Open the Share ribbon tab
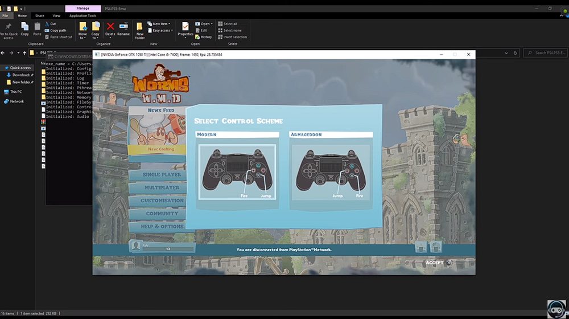569x319 pixels. tap(39, 15)
